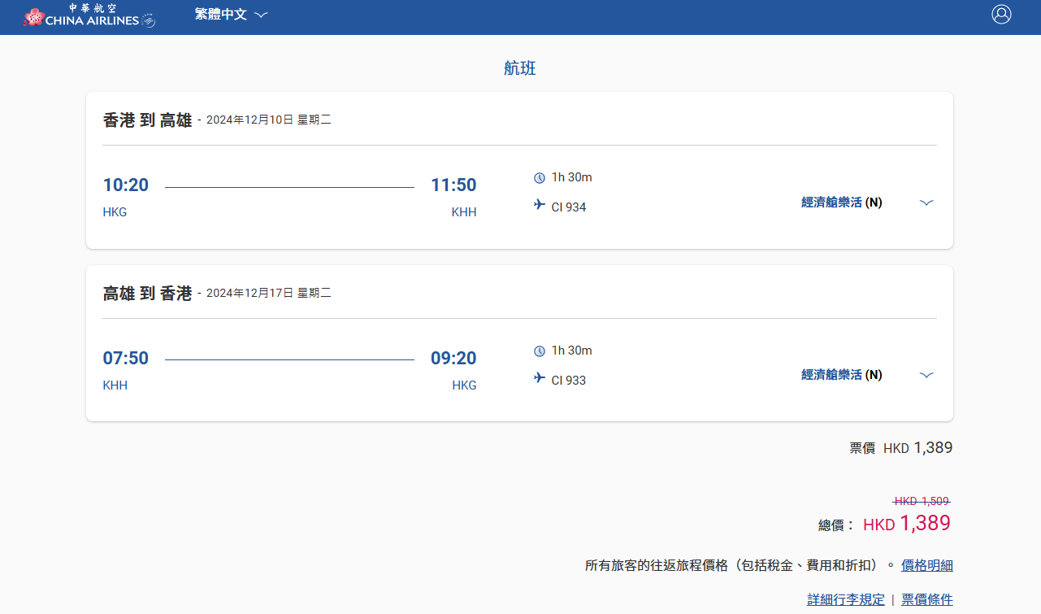Image resolution: width=1041 pixels, height=614 pixels.
Task: Open the 價格明細 price breakdown link
Action: coord(926,565)
